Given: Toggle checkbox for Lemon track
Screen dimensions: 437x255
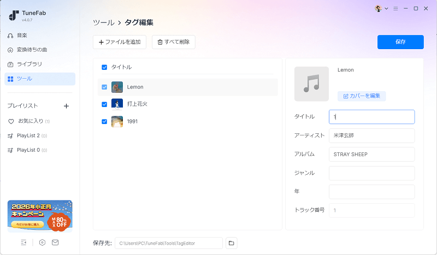Looking at the screenshot, I should tap(104, 87).
